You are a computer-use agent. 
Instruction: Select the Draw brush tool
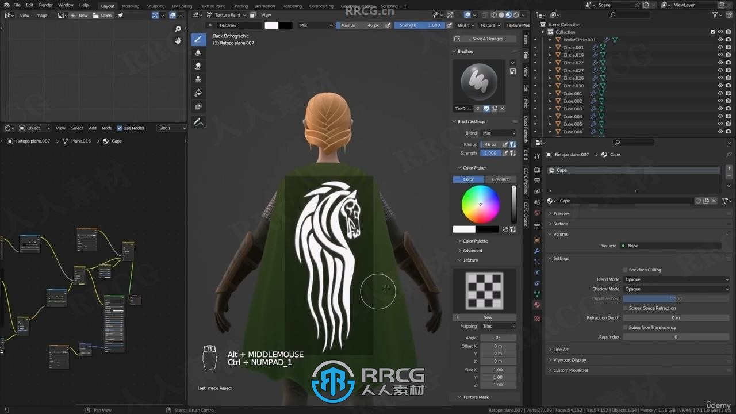pyautogui.click(x=198, y=39)
